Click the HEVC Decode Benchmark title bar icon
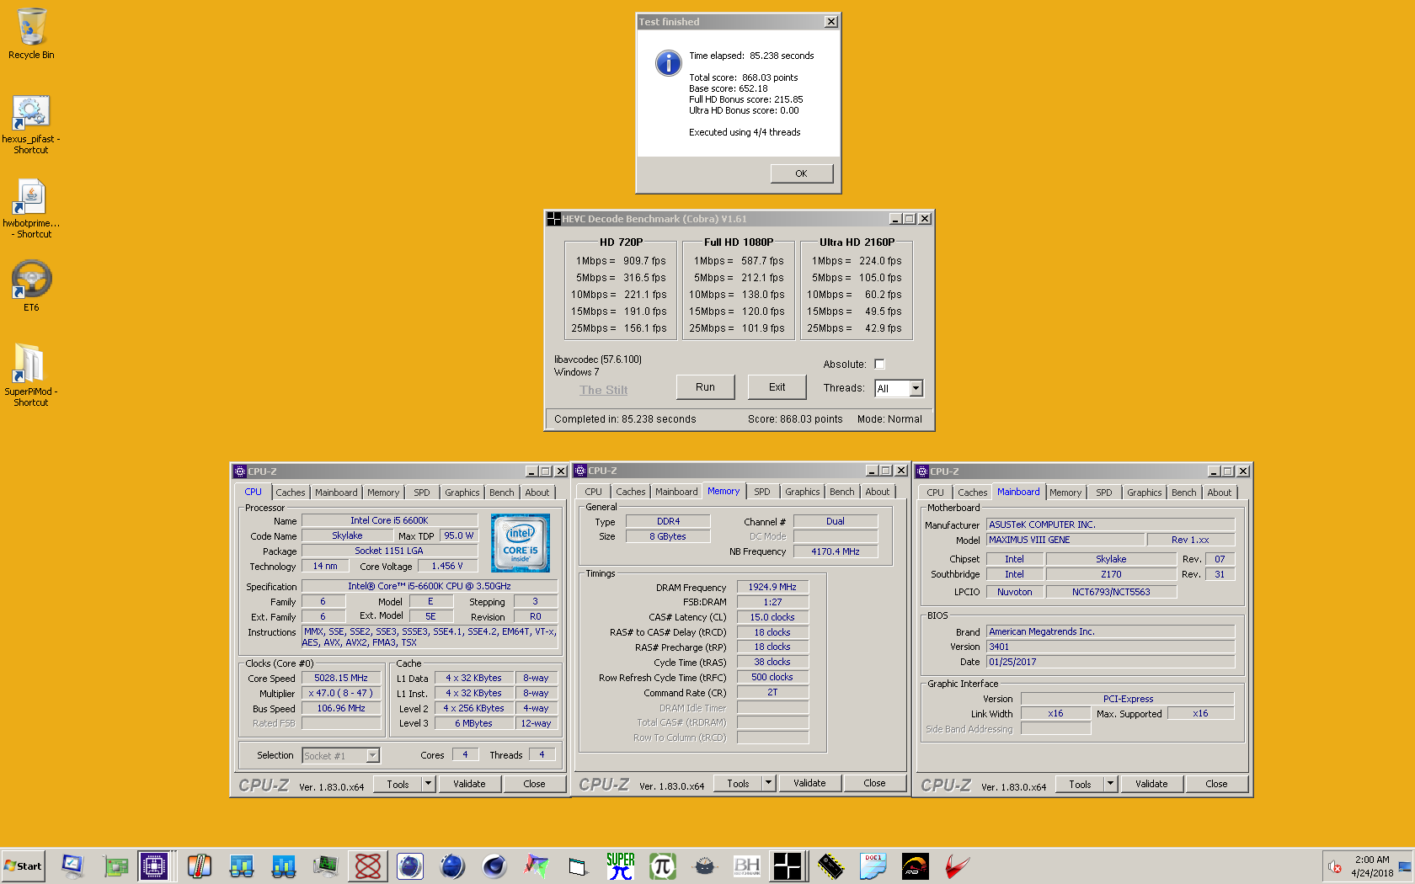The width and height of the screenshot is (1415, 884). (553, 219)
